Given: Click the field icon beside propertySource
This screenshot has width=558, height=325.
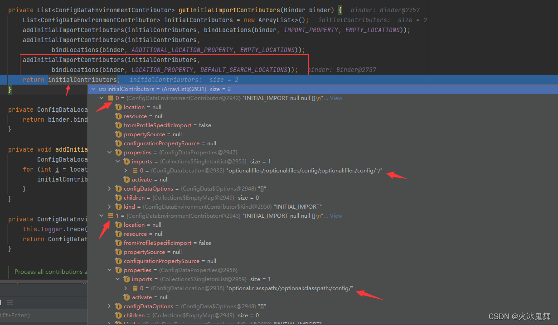Looking at the screenshot, I should point(119,134).
